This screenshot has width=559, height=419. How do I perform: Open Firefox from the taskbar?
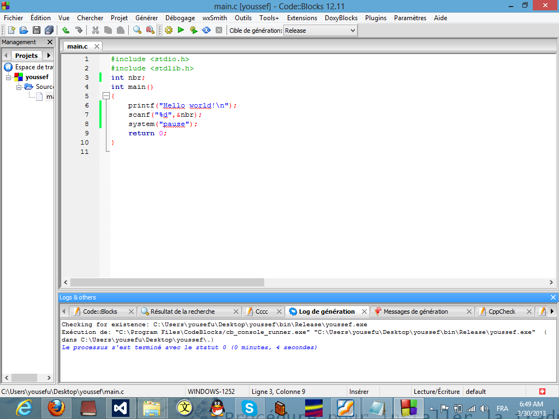point(56,408)
